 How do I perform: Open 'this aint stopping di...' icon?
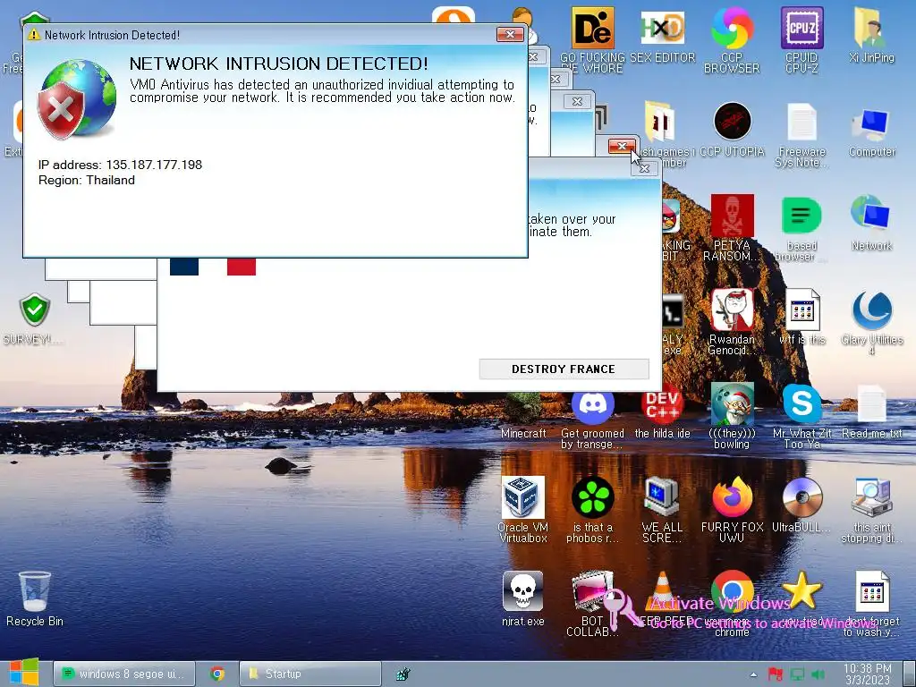tap(871, 497)
